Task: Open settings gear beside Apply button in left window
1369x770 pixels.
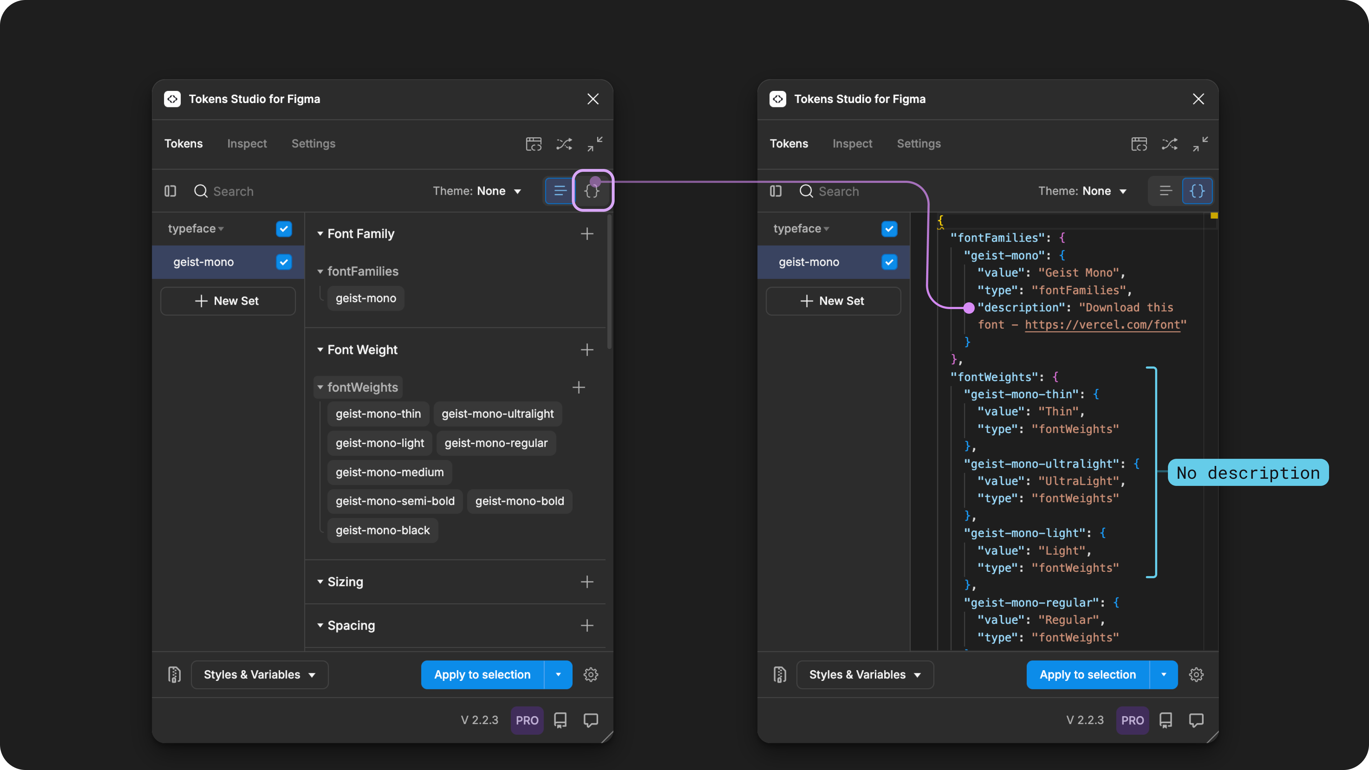Action: click(x=591, y=674)
